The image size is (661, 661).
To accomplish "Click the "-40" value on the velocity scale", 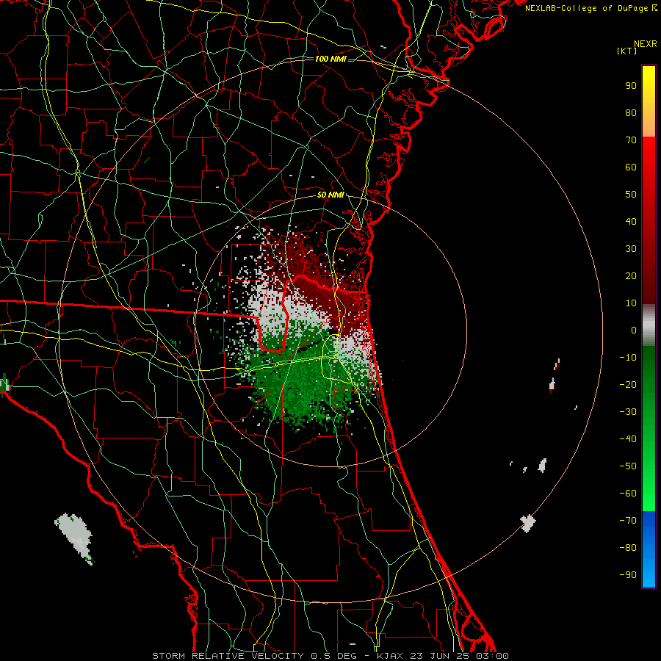I will click(628, 439).
